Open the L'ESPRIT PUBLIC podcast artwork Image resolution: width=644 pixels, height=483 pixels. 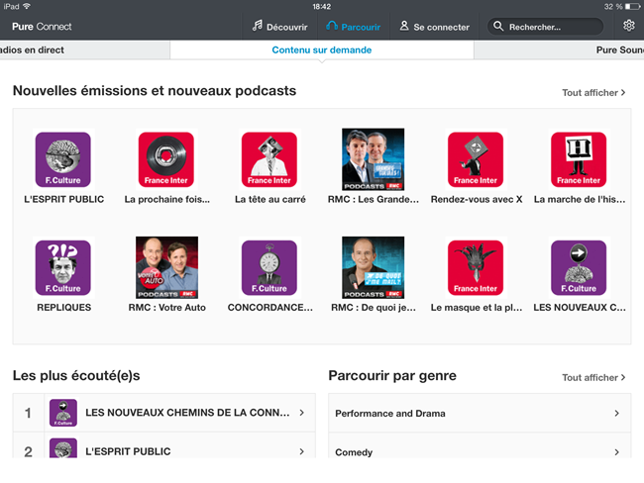pos(63,159)
